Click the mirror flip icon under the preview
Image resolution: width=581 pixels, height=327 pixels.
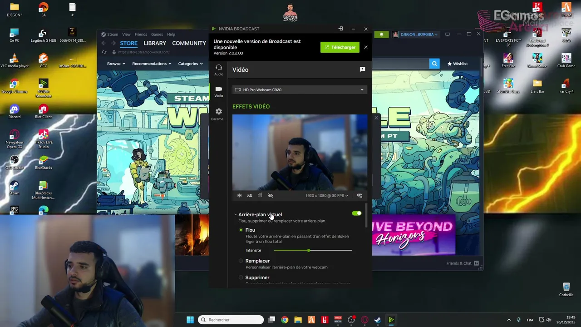(x=240, y=195)
